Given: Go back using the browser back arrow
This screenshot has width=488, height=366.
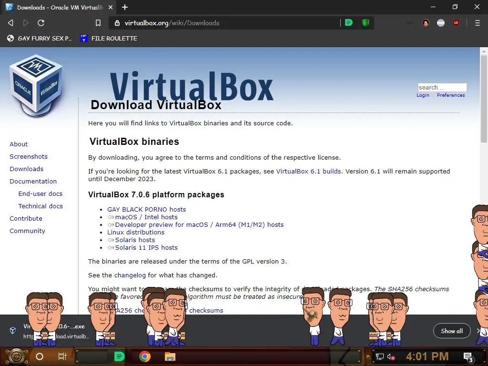Looking at the screenshot, I should tap(10, 23).
